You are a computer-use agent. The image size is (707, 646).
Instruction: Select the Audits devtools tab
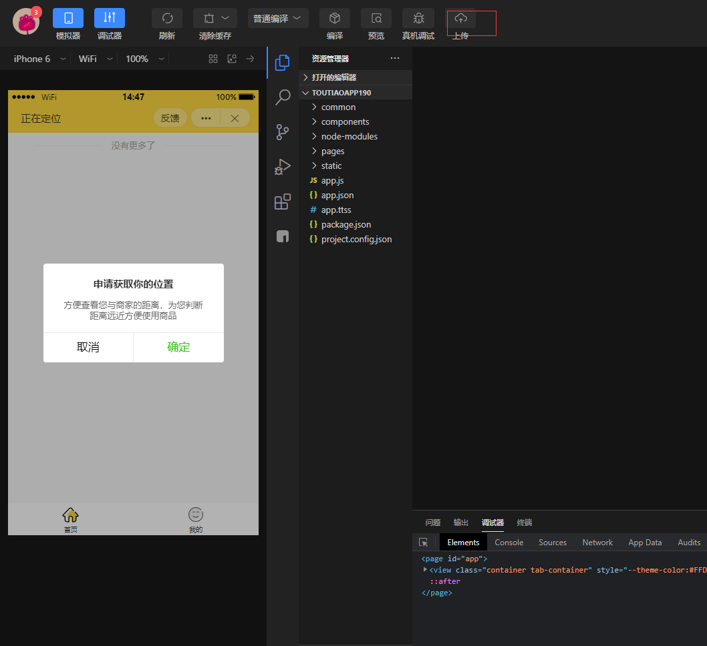click(x=689, y=543)
